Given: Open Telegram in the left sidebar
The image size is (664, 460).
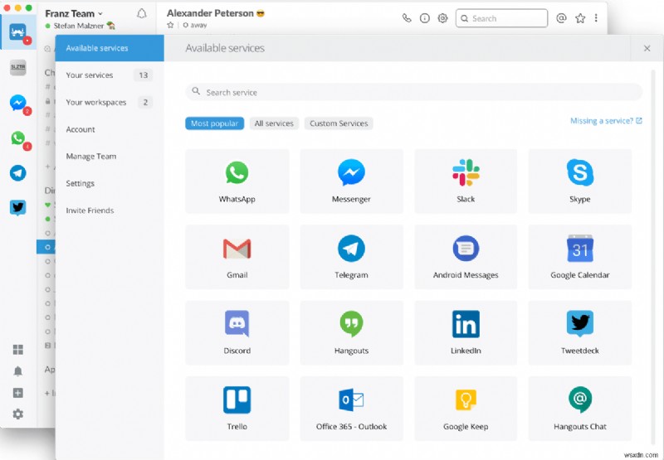Looking at the screenshot, I should [x=17, y=173].
